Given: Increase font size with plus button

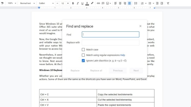Looking at the screenshot, I should 68,3.
